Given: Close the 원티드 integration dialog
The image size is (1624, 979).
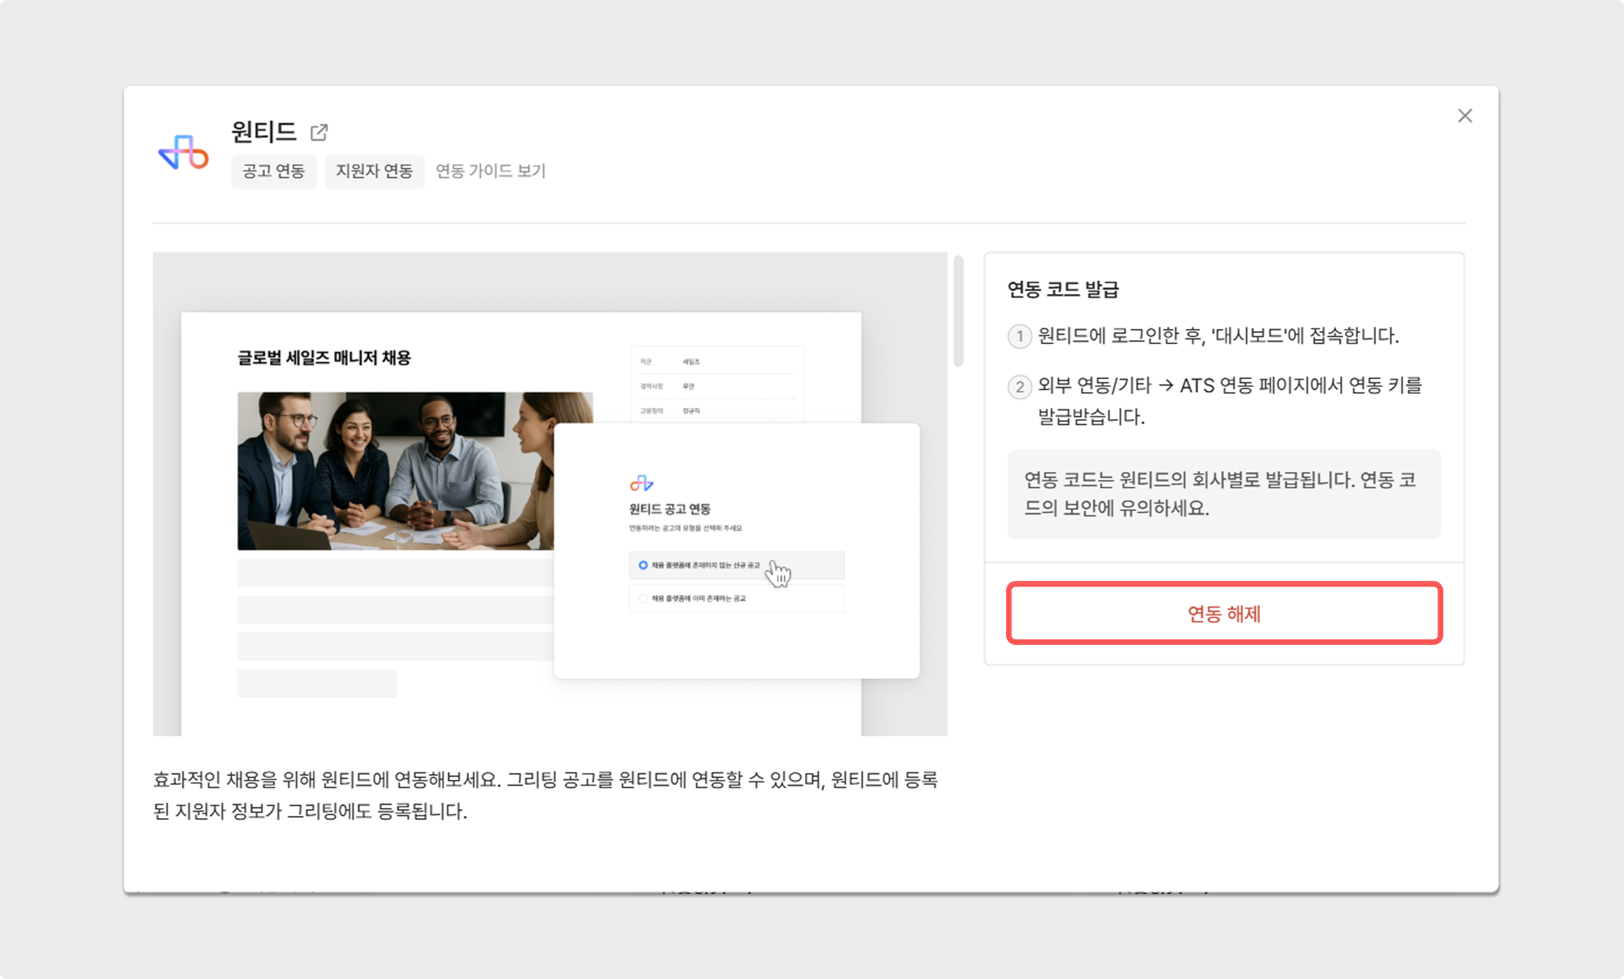Looking at the screenshot, I should pyautogui.click(x=1464, y=116).
